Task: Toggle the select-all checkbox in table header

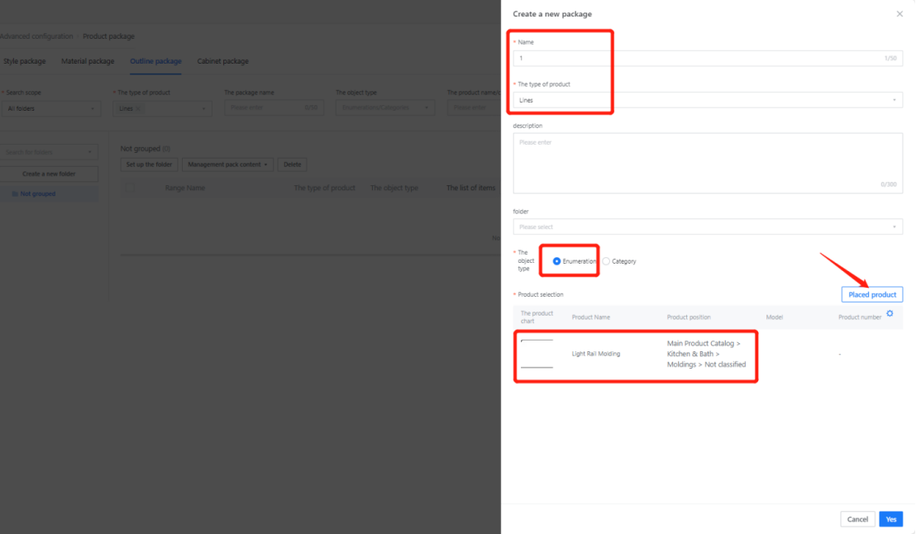Action: click(x=130, y=188)
